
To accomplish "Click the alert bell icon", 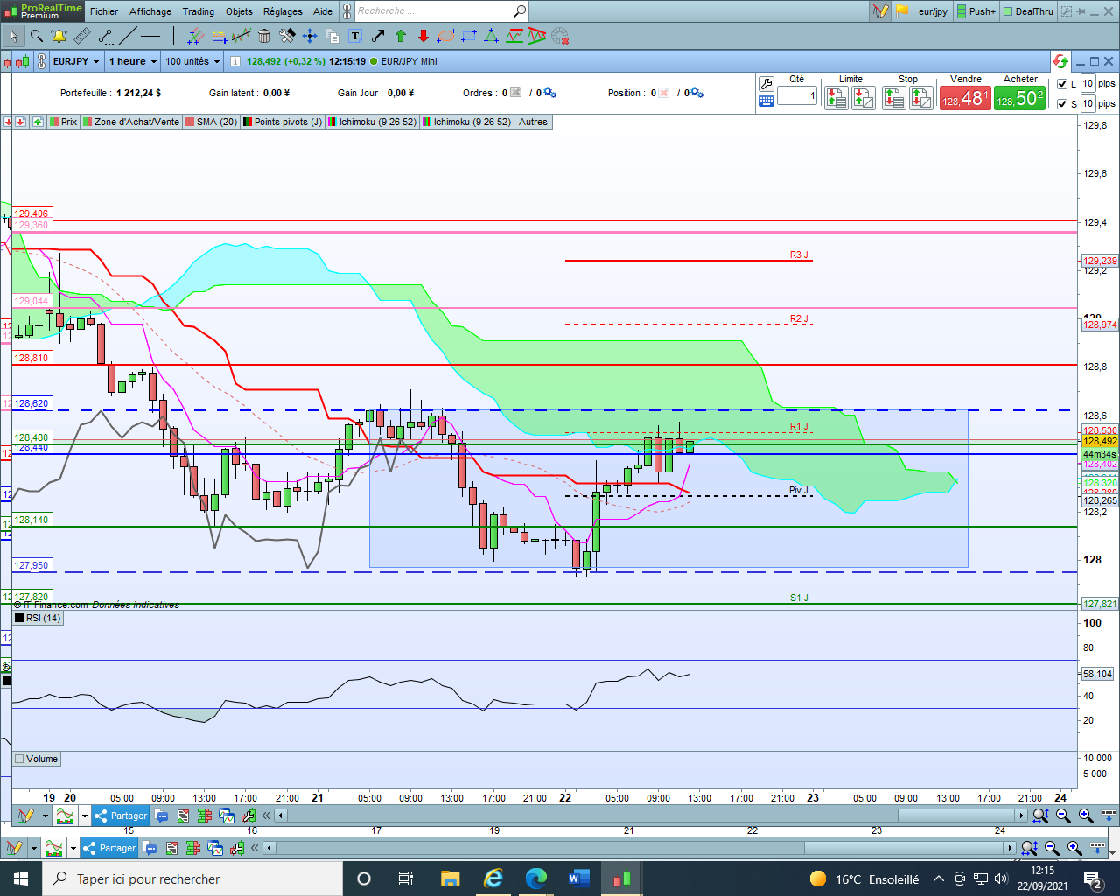I will pyautogui.click(x=59, y=36).
